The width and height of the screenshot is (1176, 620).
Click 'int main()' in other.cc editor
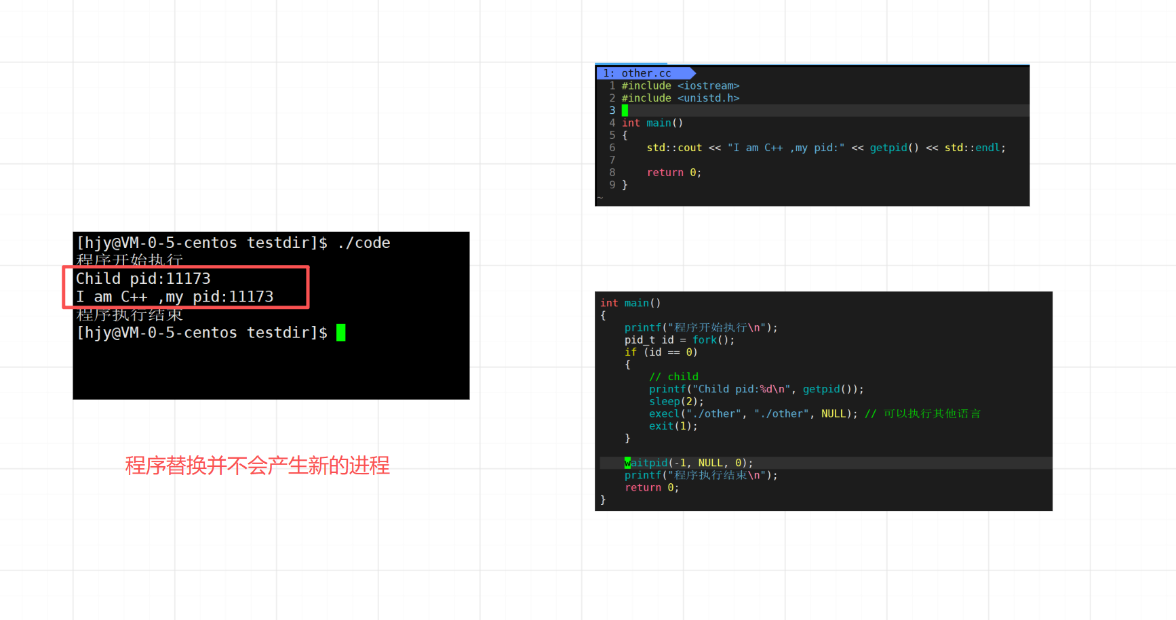point(652,123)
